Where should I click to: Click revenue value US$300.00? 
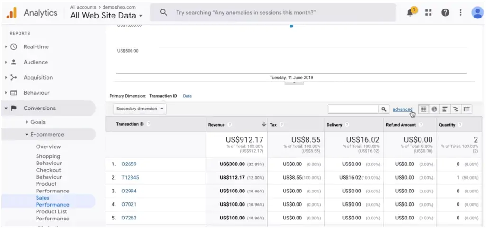coord(232,164)
